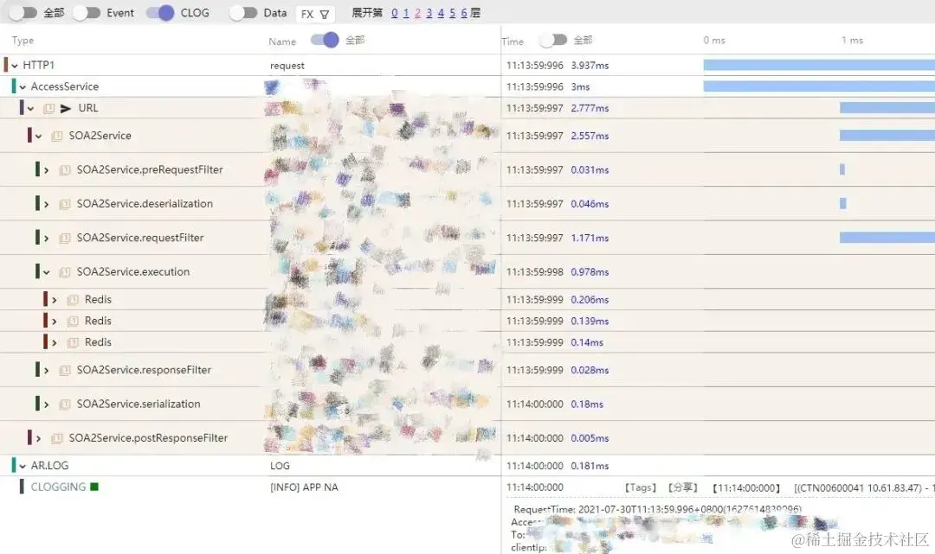Collapse the SOA2Service node
935x554 pixels.
(x=38, y=137)
